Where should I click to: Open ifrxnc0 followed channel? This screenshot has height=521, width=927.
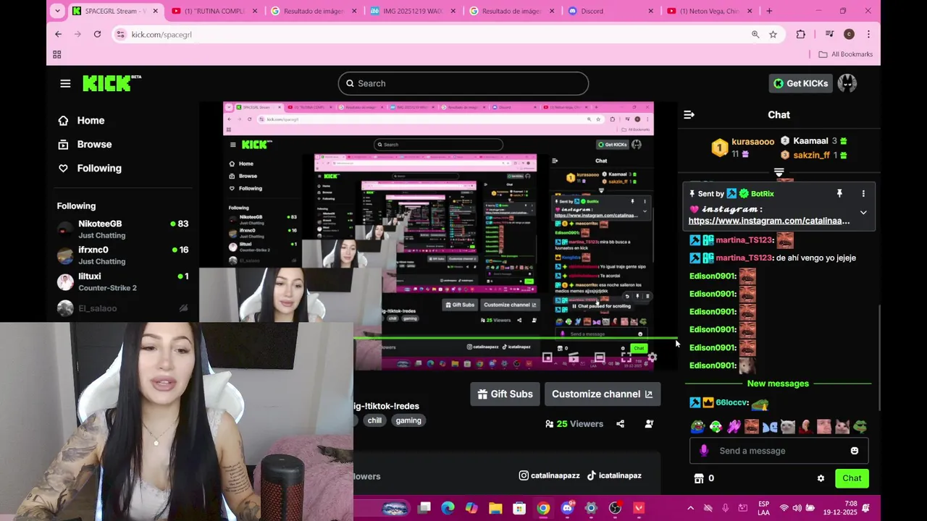click(x=123, y=255)
